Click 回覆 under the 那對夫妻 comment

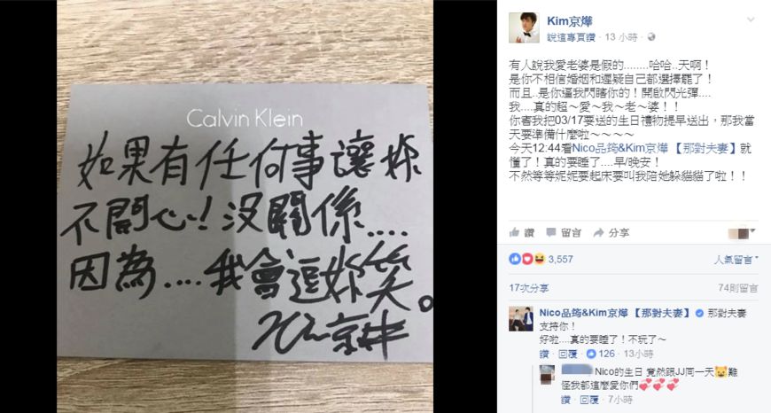pyautogui.click(x=568, y=354)
